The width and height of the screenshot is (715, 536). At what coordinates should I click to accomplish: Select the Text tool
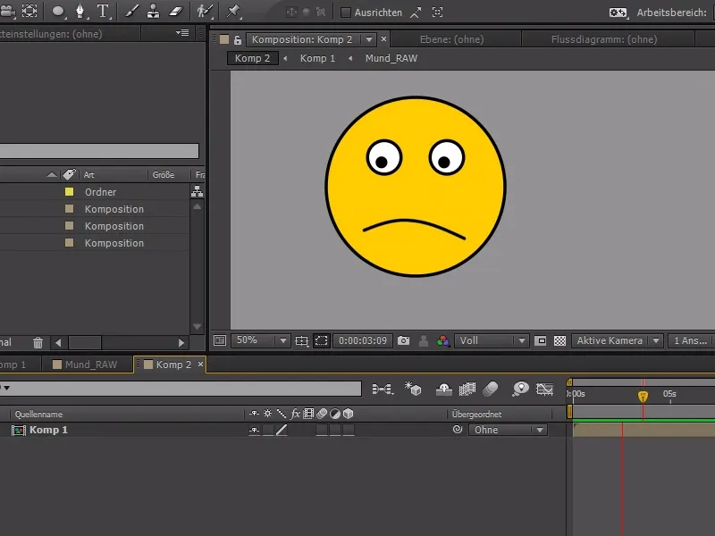(x=104, y=11)
